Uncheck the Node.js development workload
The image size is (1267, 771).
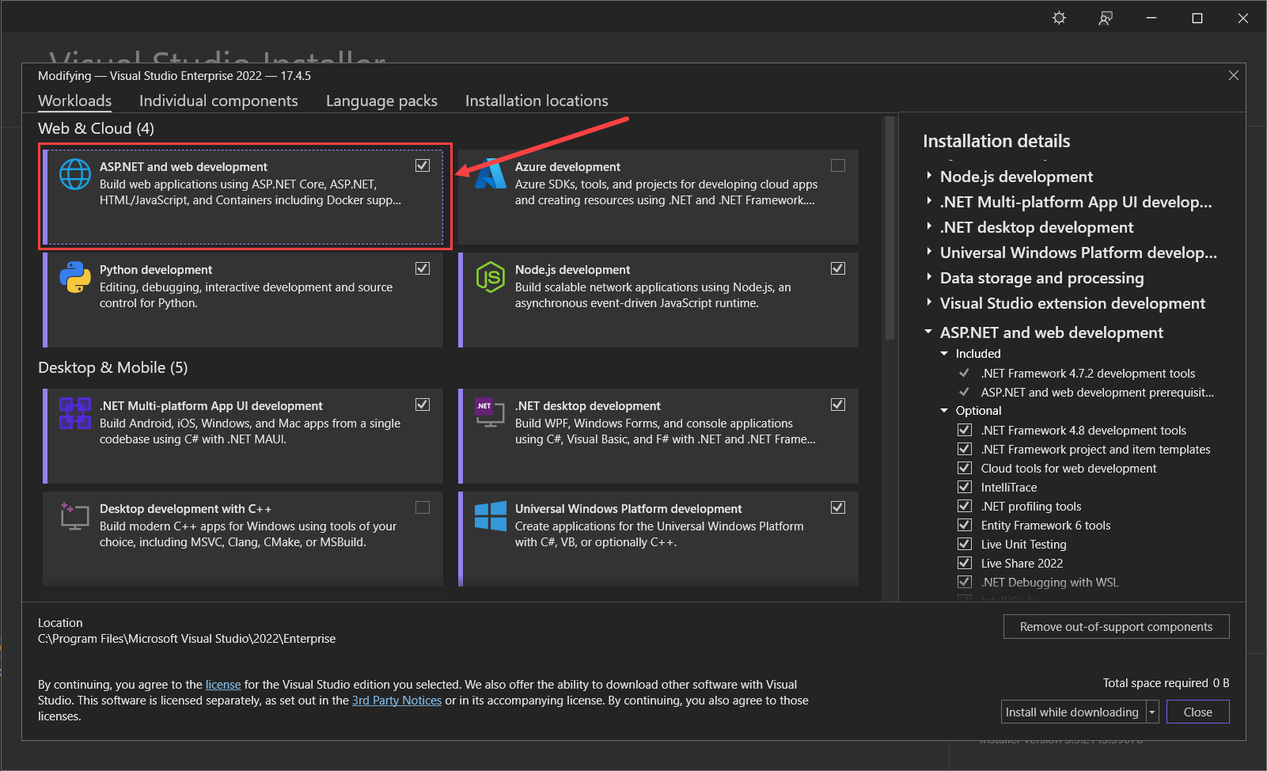838,268
